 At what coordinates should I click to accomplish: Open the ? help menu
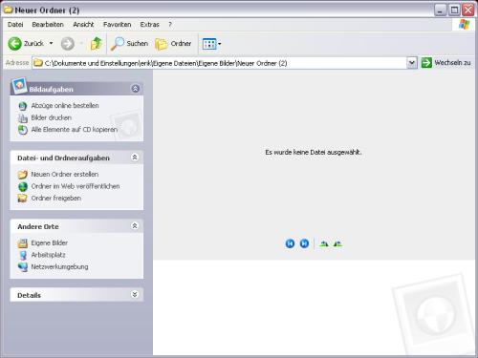170,25
